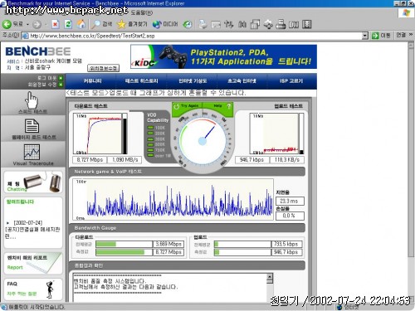Open the Visual Traceroute graph icon

coord(32,152)
